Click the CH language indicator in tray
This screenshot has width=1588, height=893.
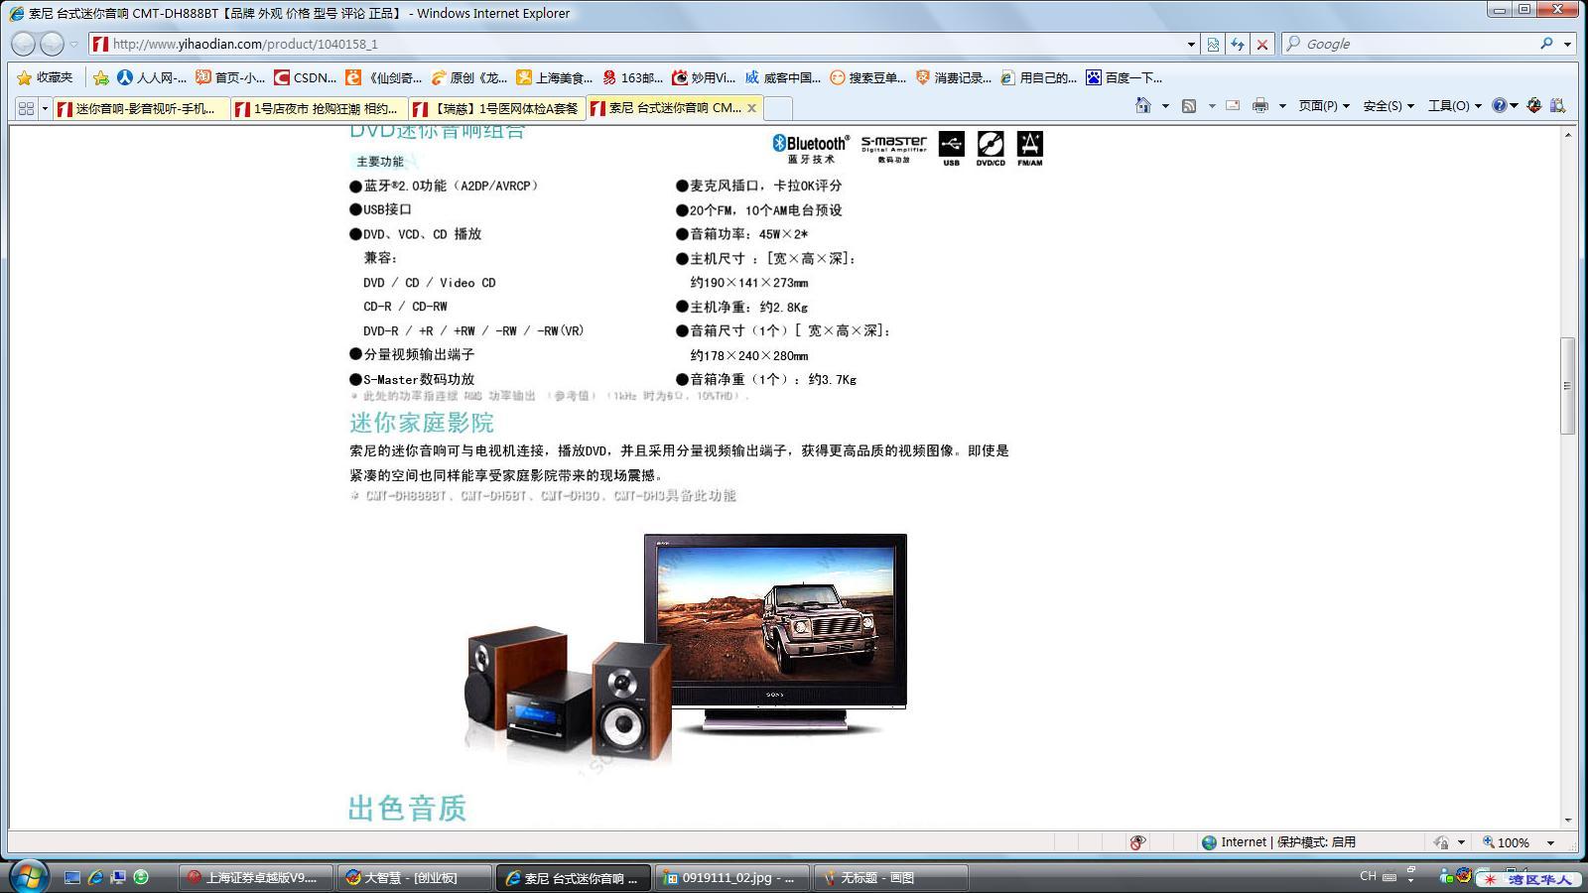coord(1368,876)
